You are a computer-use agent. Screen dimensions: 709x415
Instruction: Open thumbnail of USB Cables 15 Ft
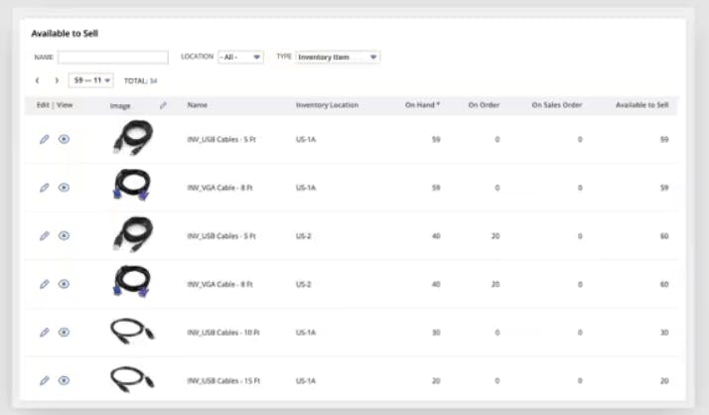[132, 379]
